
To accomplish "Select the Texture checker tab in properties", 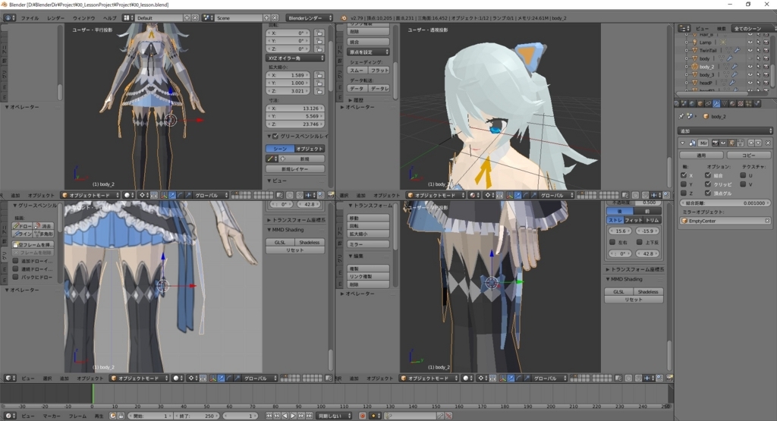I will click(741, 103).
